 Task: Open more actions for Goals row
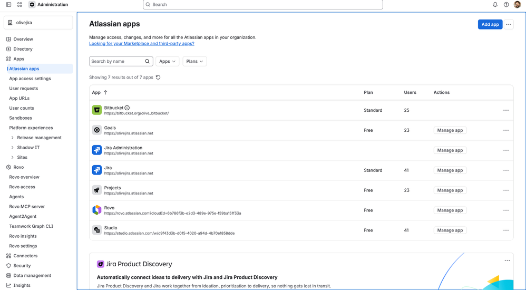506,130
